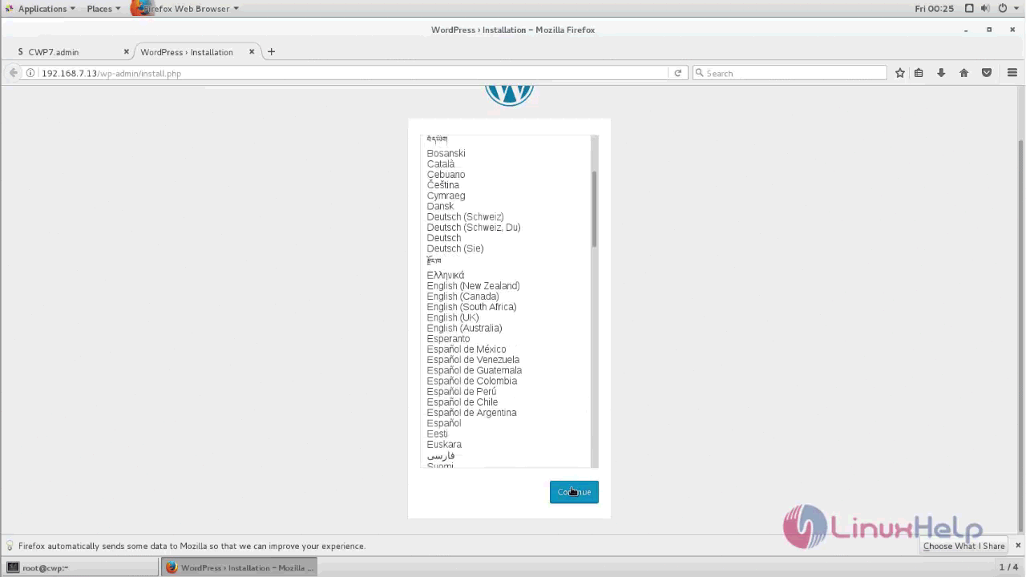Reload the install.php page
Screen dimensions: 1026x577
click(677, 73)
